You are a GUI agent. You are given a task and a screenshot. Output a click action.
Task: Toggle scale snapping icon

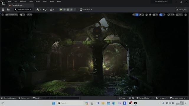click(169, 15)
